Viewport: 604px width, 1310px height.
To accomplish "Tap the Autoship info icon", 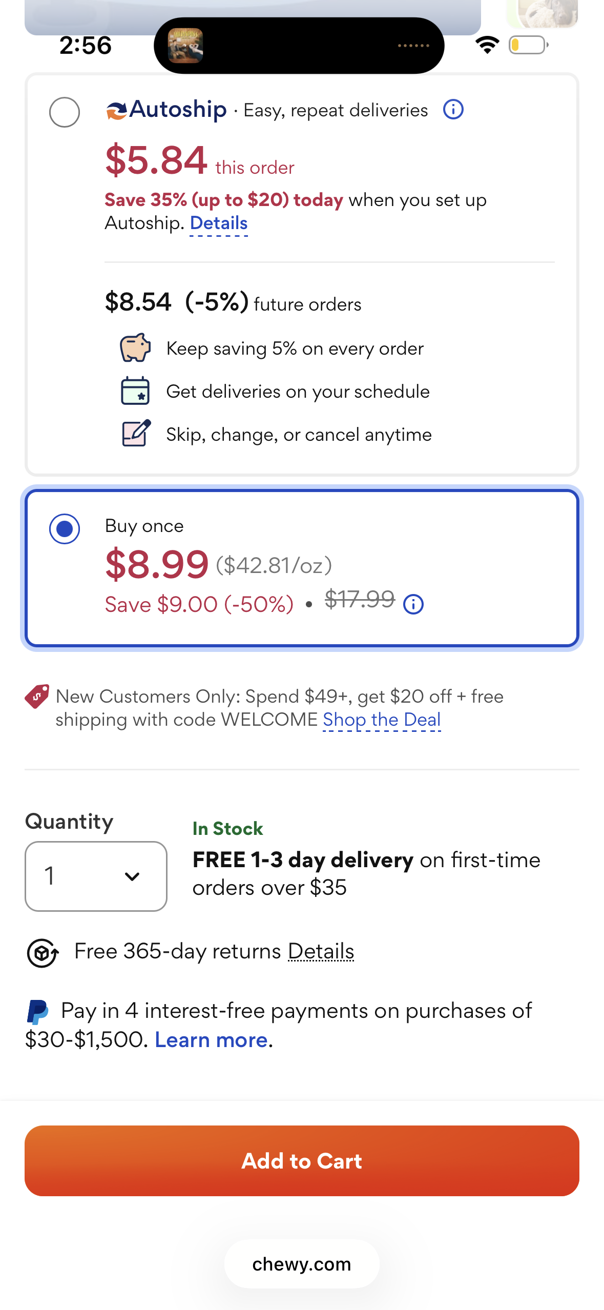I will pos(453,110).
